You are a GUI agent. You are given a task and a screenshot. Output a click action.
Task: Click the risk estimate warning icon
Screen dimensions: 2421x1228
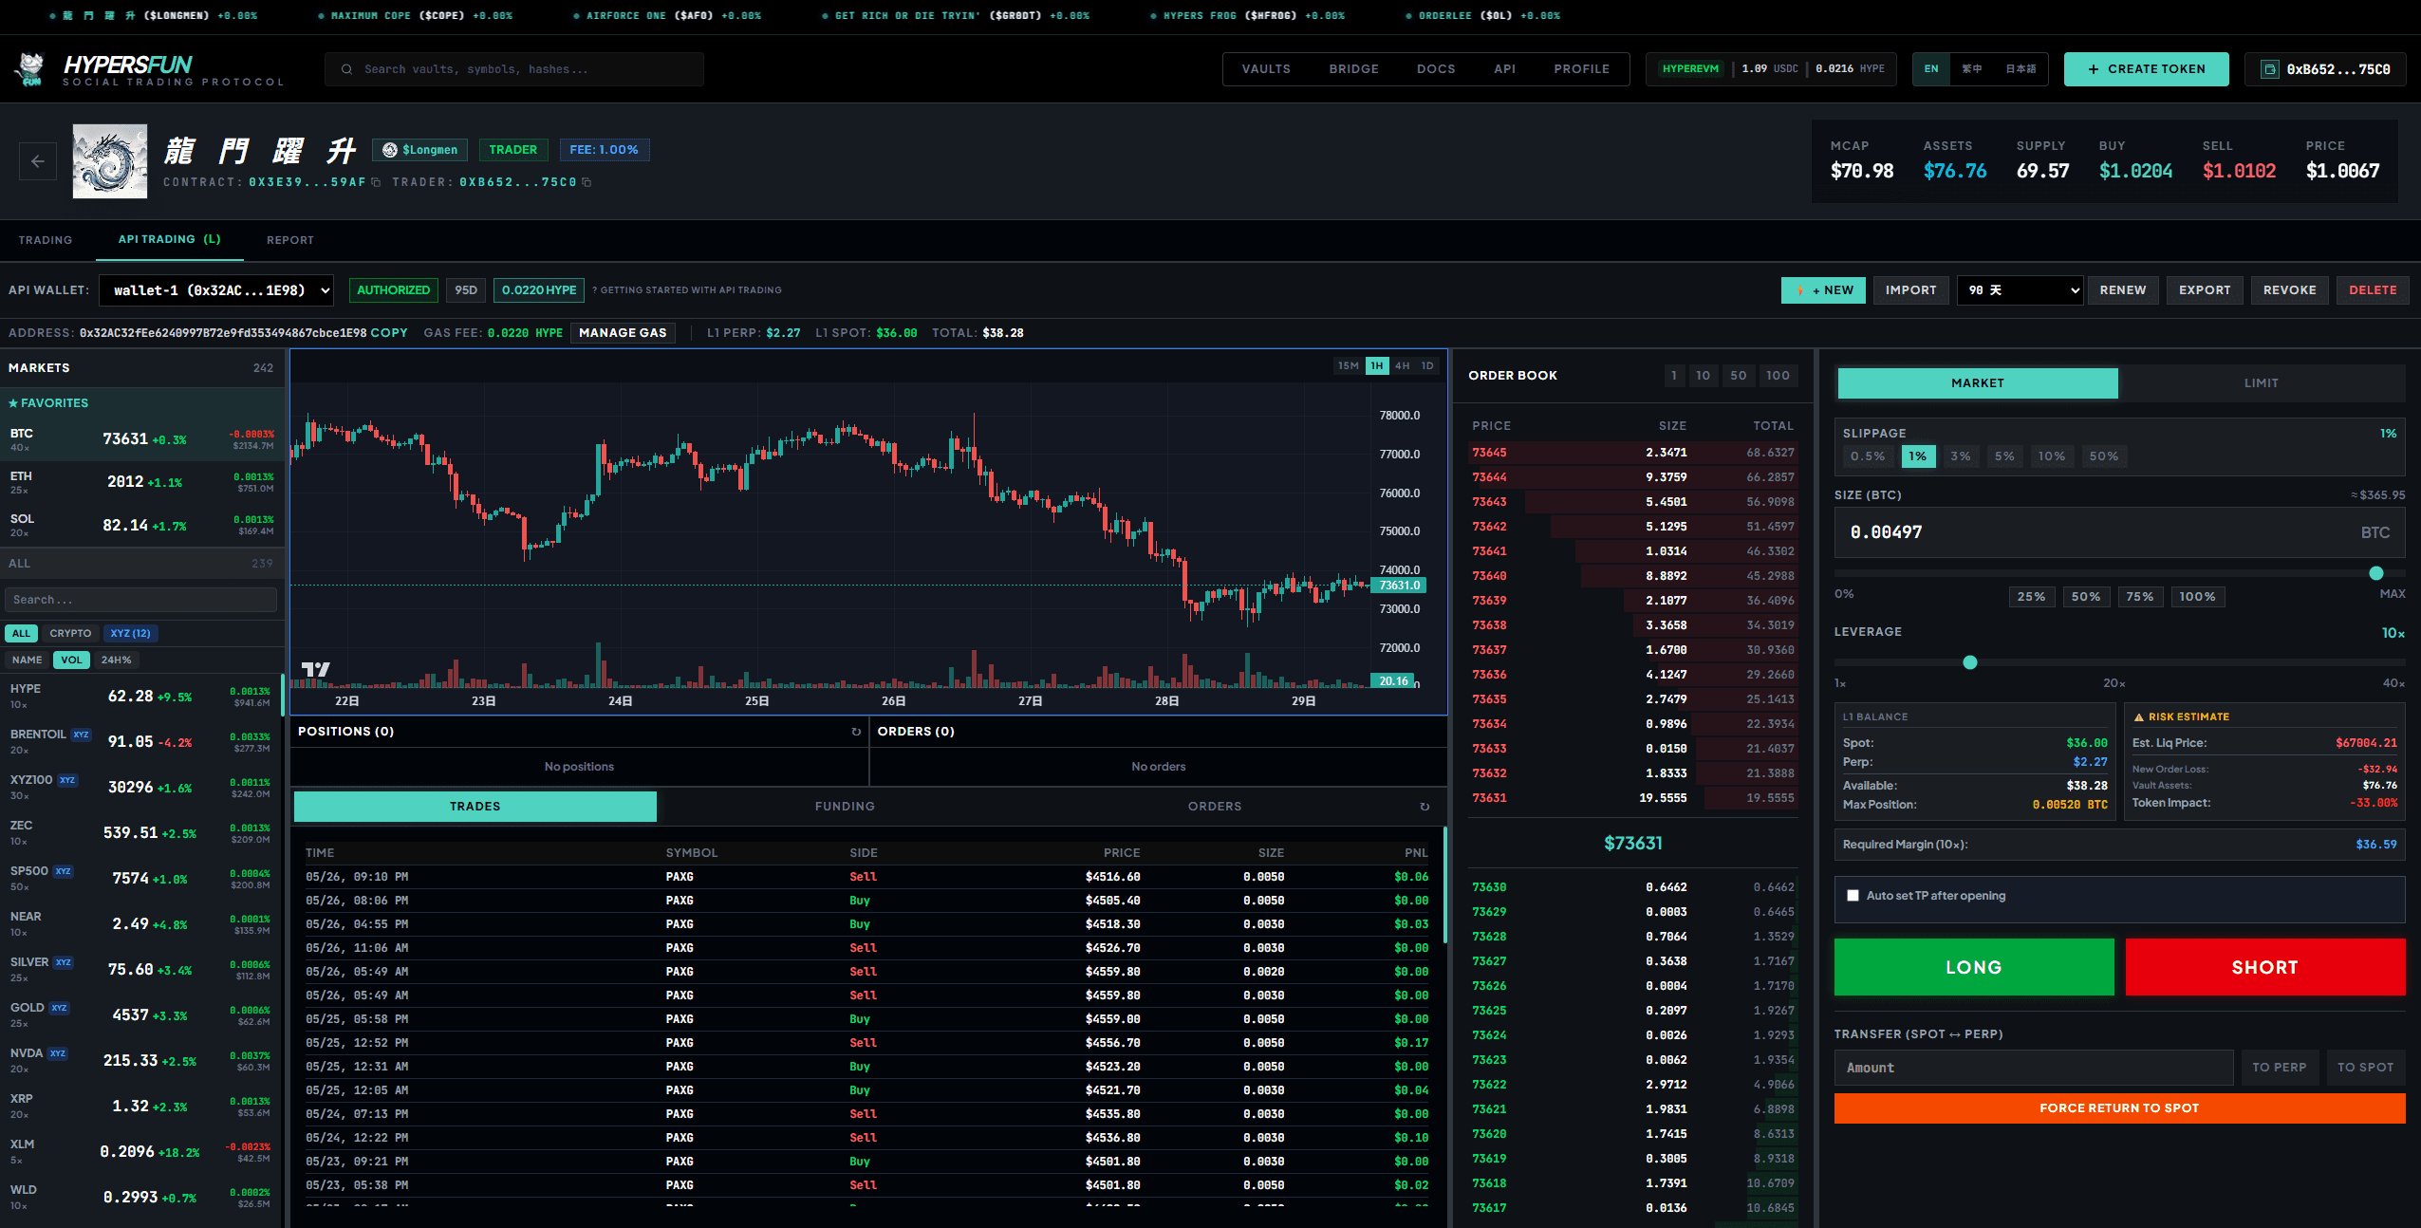[x=2139, y=717]
